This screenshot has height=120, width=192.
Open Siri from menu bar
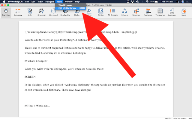[183, 1]
